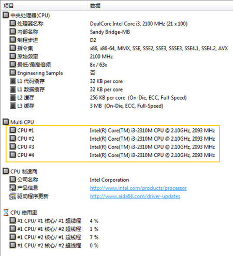Select the 指令集 instruction set row
Screen dimensions: 233x256
tap(116, 48)
